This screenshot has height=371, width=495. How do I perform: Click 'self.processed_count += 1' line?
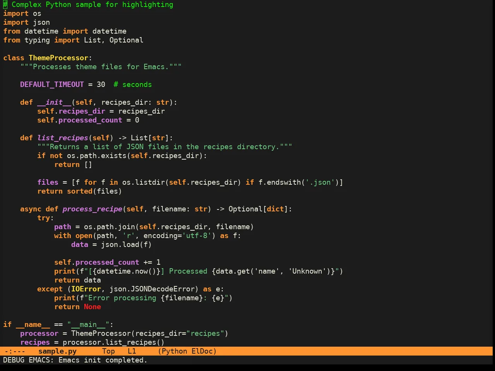(x=107, y=262)
